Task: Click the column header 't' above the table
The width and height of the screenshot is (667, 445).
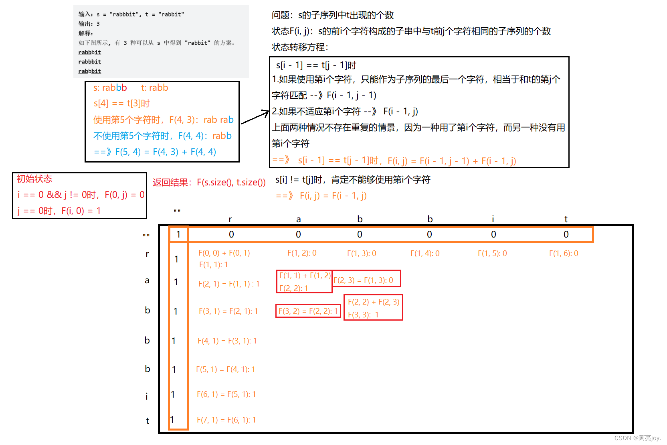Action: pos(566,219)
